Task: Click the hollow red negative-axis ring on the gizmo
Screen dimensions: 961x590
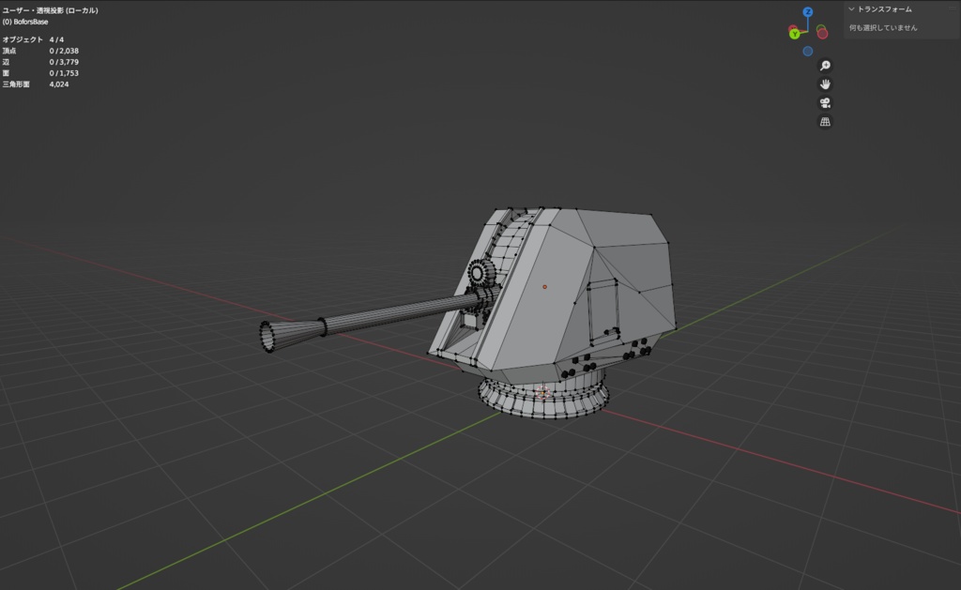Action: coord(823,33)
